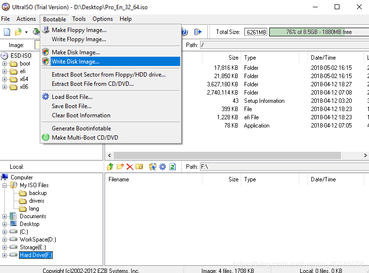Choose Generate Bootinfotable menu entry
The width and height of the screenshot is (369, 273).
pyautogui.click(x=111, y=128)
